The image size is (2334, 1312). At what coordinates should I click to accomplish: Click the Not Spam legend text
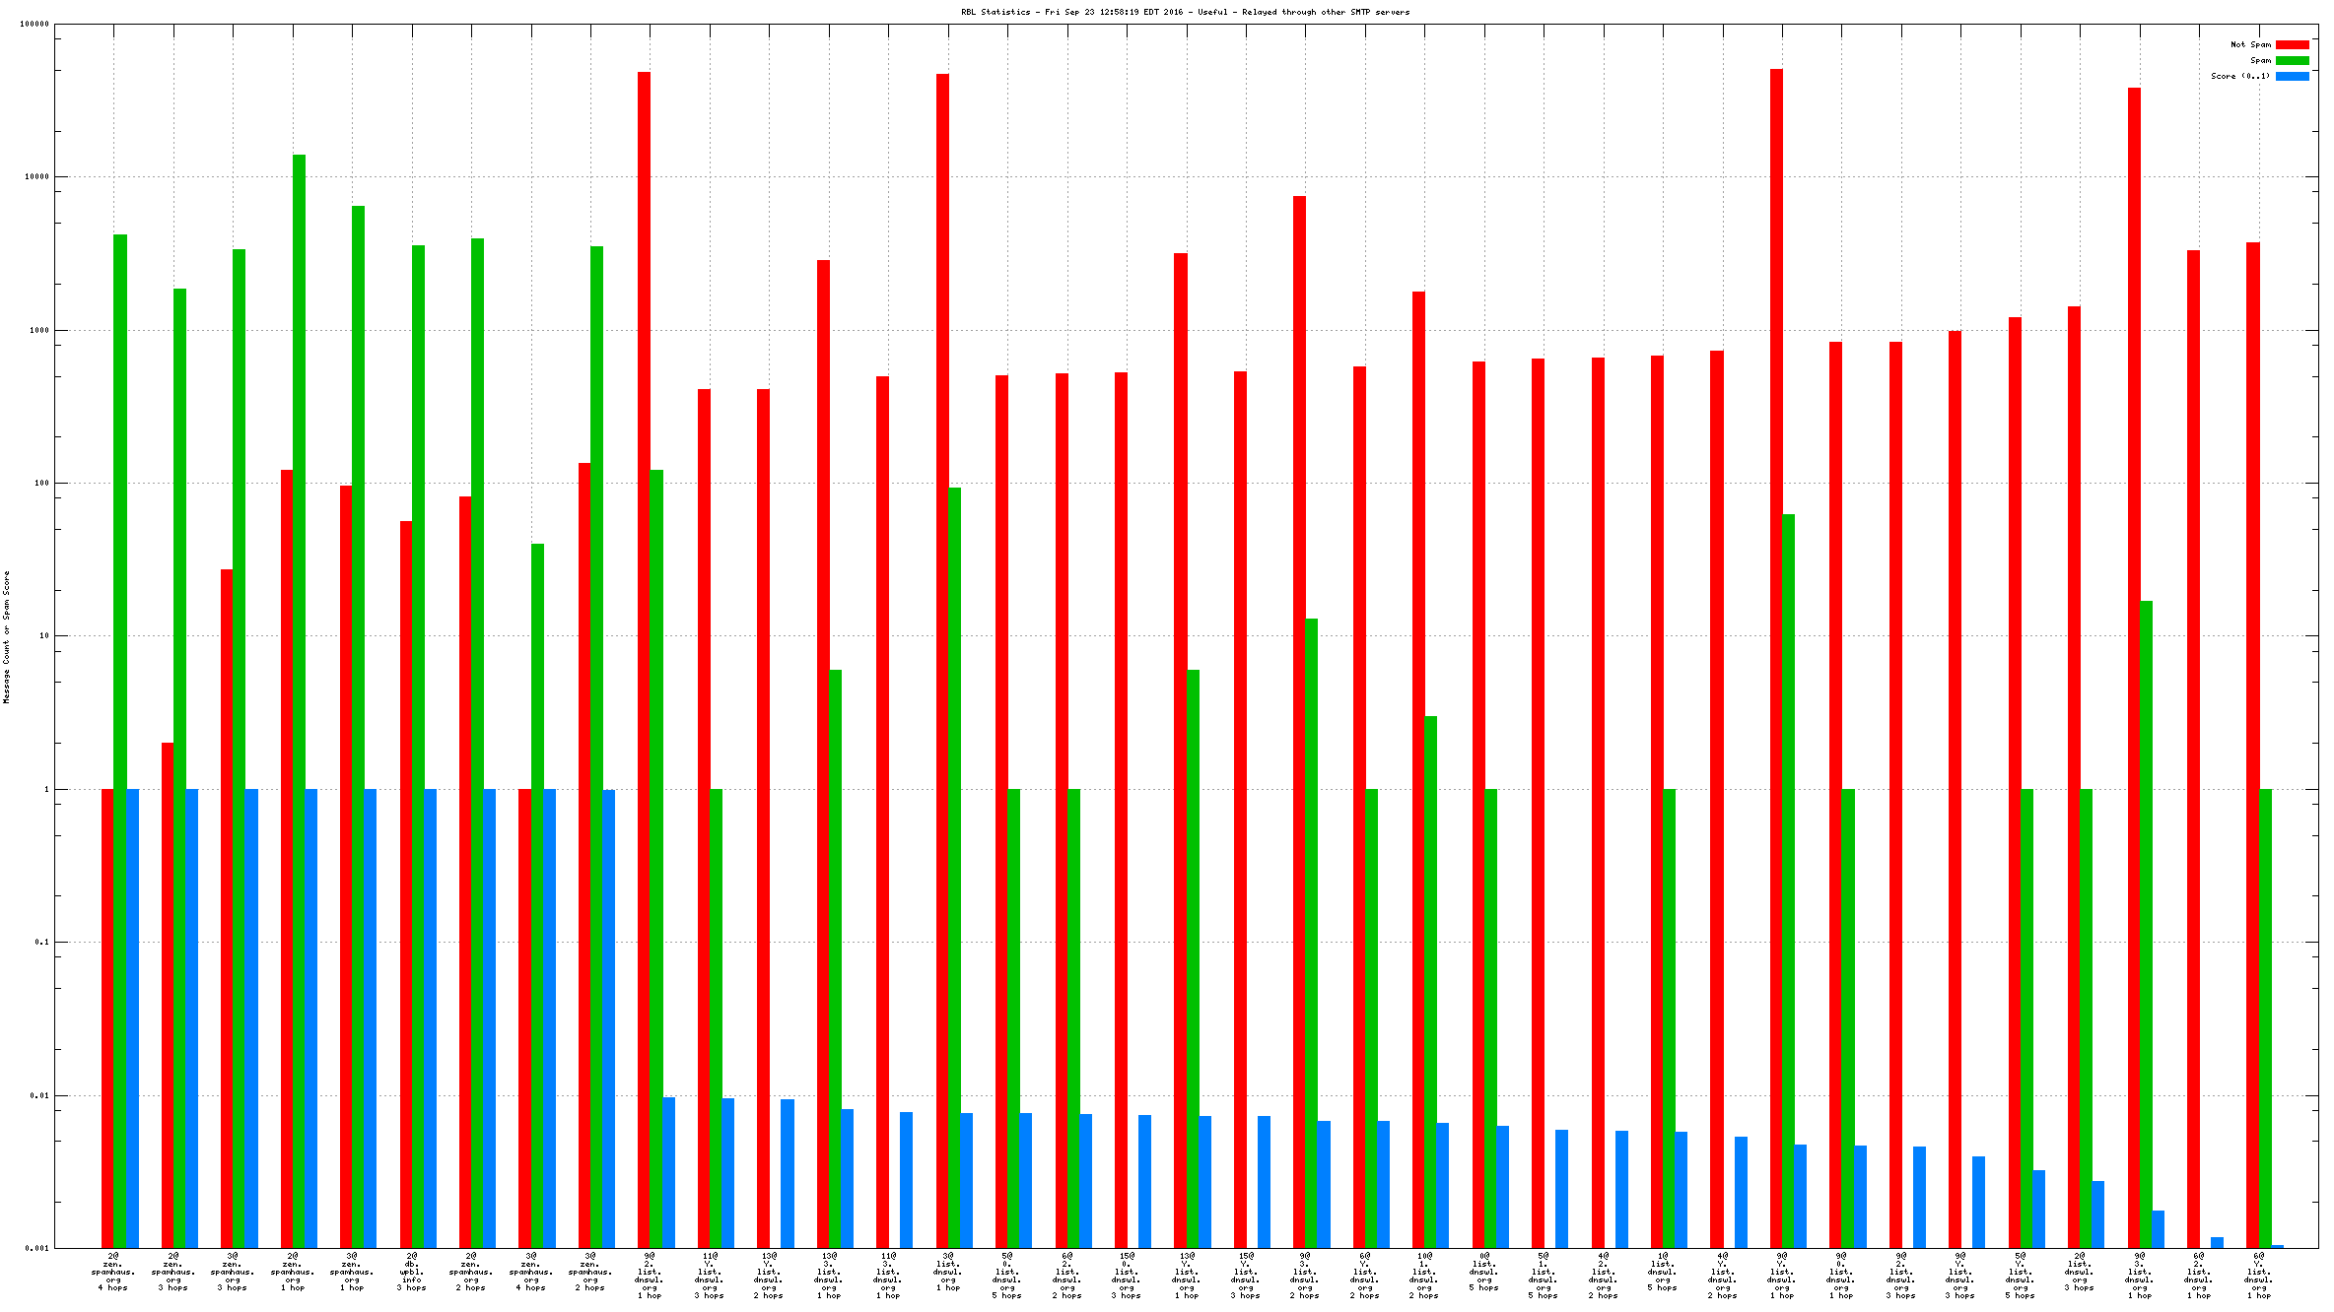tap(2250, 44)
